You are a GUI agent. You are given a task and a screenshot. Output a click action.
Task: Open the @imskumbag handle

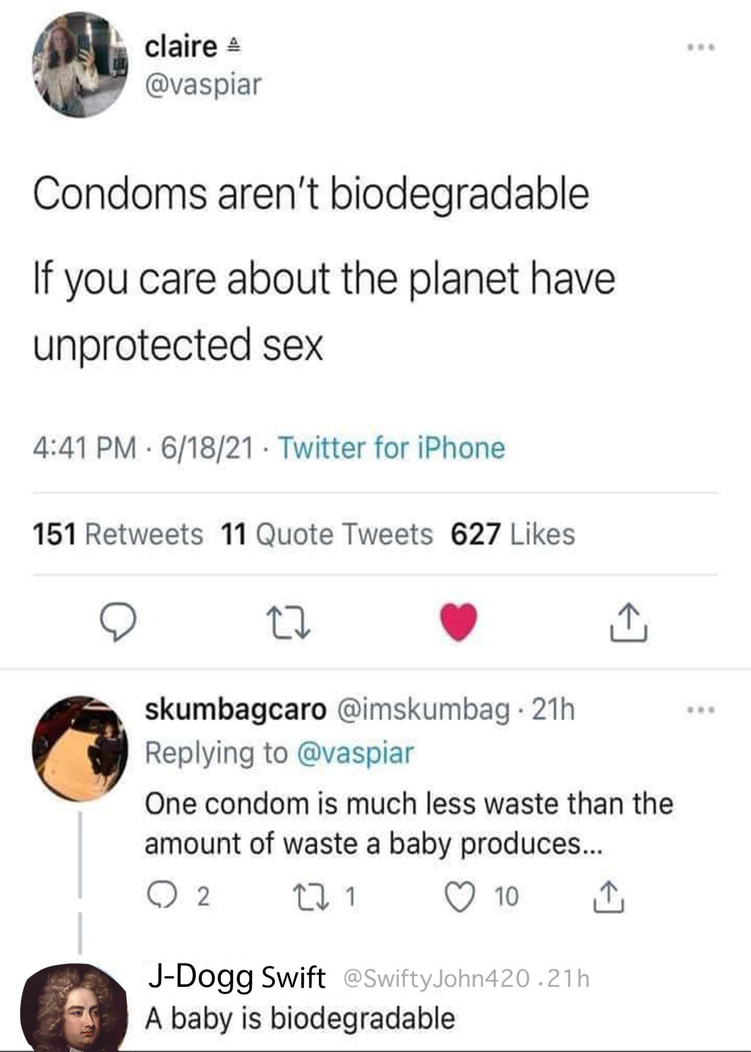[425, 709]
